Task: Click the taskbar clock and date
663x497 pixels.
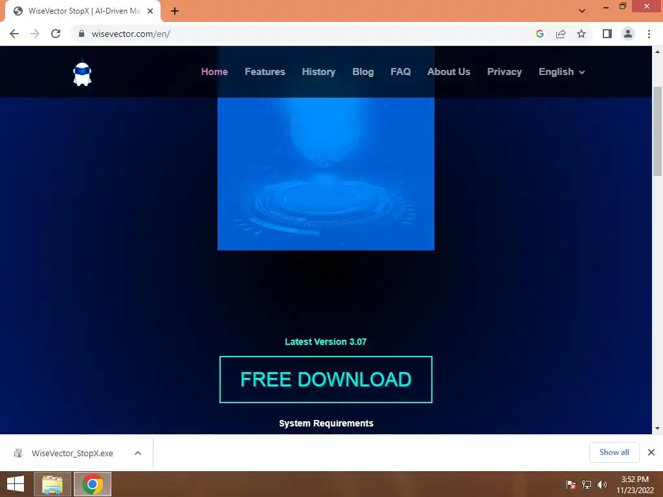Action: pyautogui.click(x=635, y=485)
